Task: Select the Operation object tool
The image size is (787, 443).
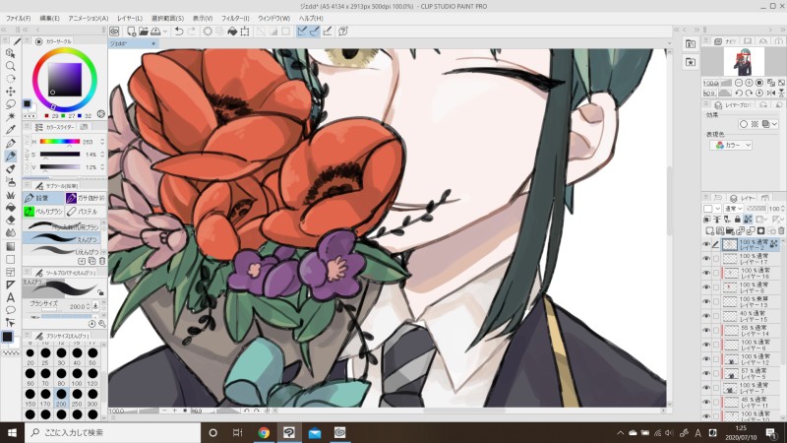Action: coord(10,53)
